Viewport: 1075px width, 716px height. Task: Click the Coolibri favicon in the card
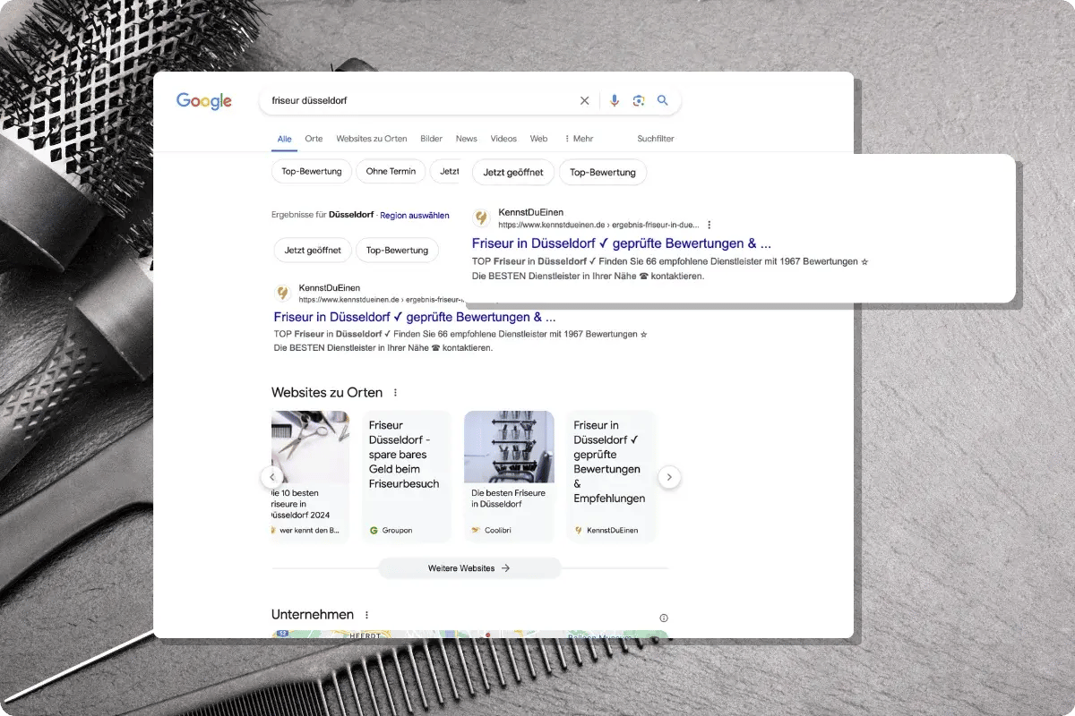(477, 531)
